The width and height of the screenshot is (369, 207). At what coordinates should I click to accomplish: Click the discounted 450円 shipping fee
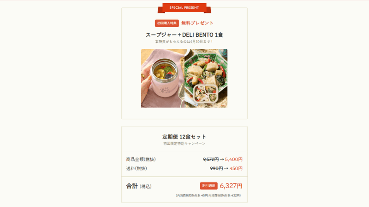click(236, 168)
